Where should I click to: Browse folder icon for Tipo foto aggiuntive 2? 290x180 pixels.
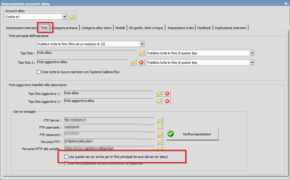pyautogui.click(x=159, y=101)
